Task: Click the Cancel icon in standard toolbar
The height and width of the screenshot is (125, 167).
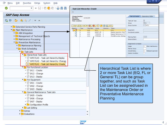Action: point(52,8)
